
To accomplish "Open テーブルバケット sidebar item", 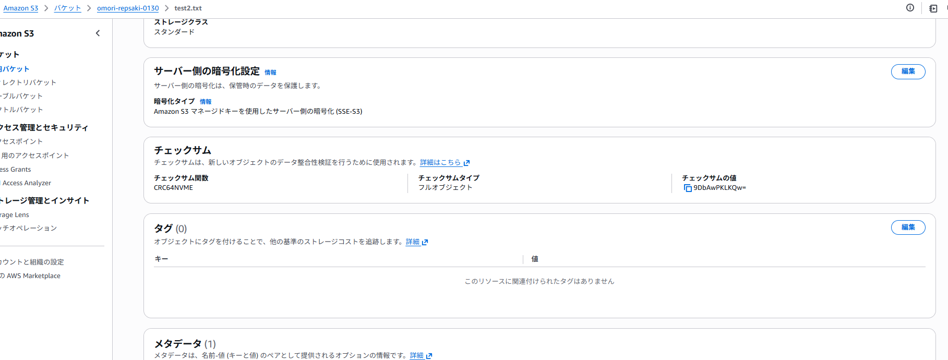I will pyautogui.click(x=21, y=96).
